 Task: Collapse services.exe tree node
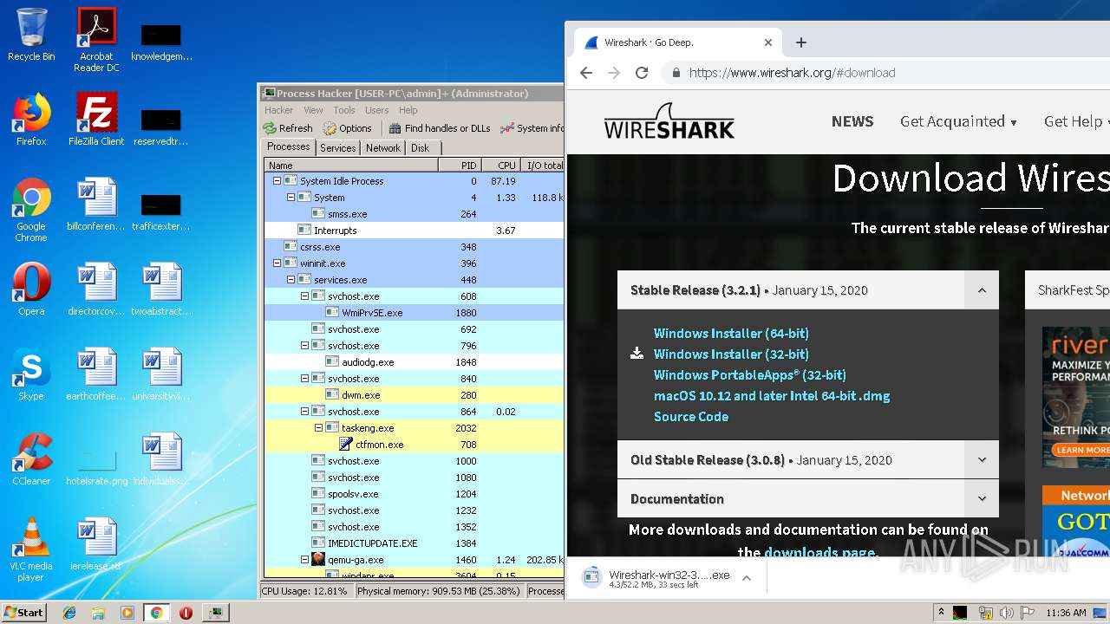pos(291,280)
